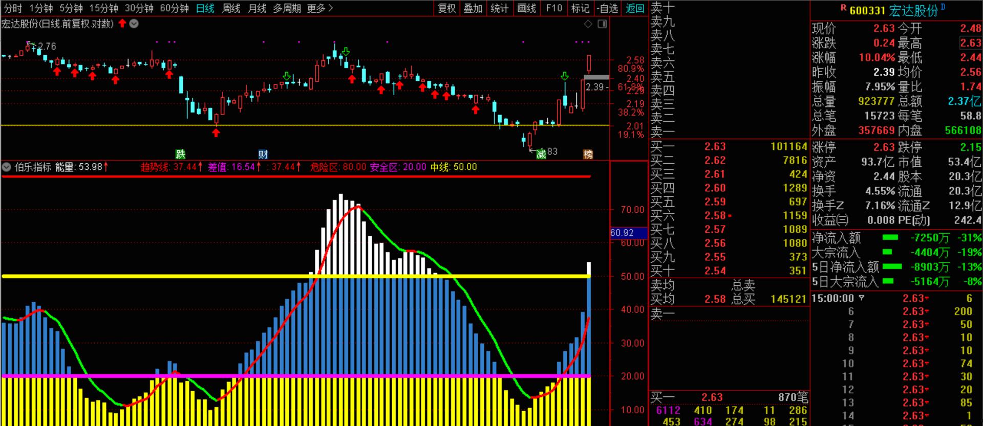Click the D badge after 宏达股份
Screen dimensions: 983x426
click(943, 7)
